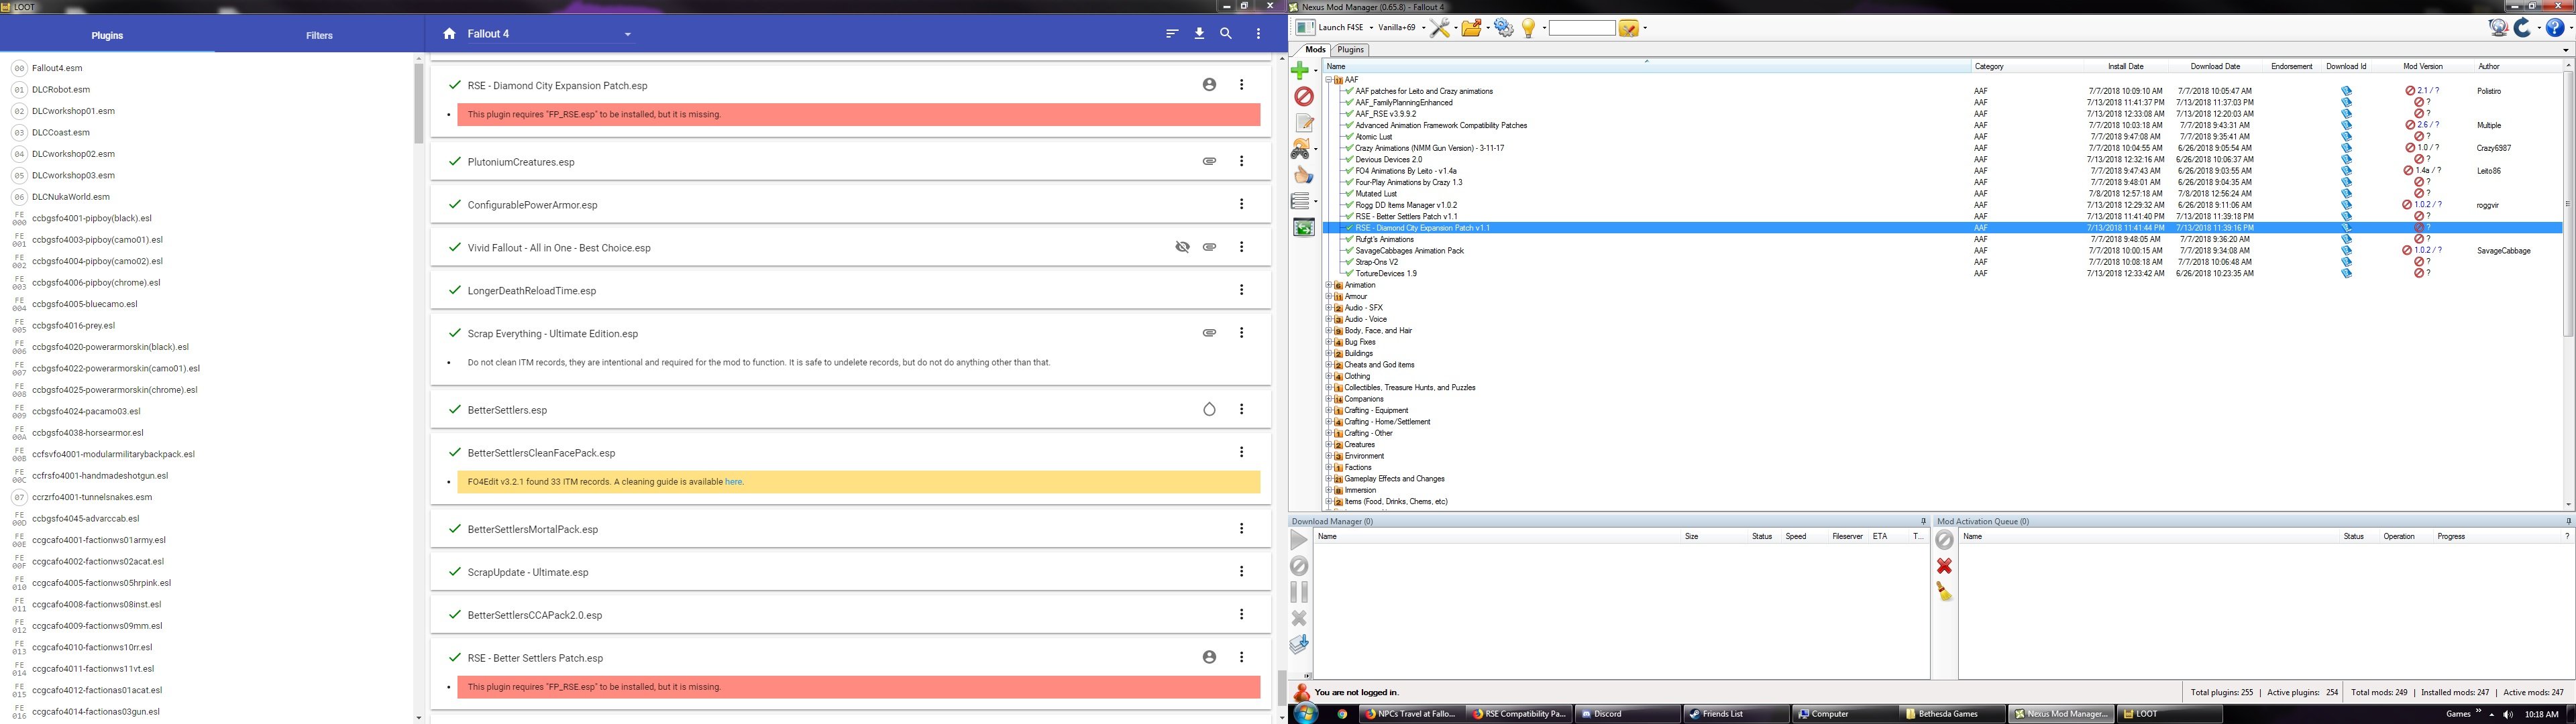
Task: Toggle the checkmark for Strap-Ons V2
Action: (x=1349, y=262)
